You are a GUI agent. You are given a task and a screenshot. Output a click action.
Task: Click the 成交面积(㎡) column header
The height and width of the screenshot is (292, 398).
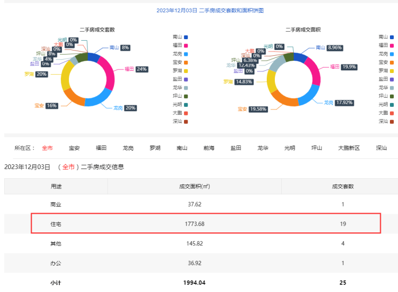coord(194,186)
